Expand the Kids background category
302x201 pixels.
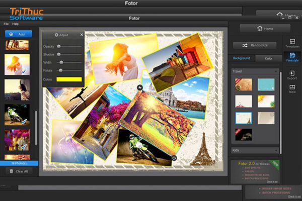pos(275,150)
